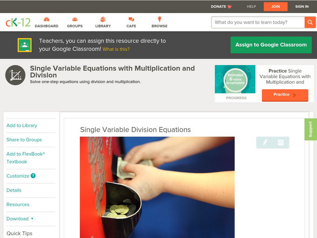Image resolution: width=317 pixels, height=238 pixels.
Task: Click the Google Classroom logo icon
Action: click(25, 45)
